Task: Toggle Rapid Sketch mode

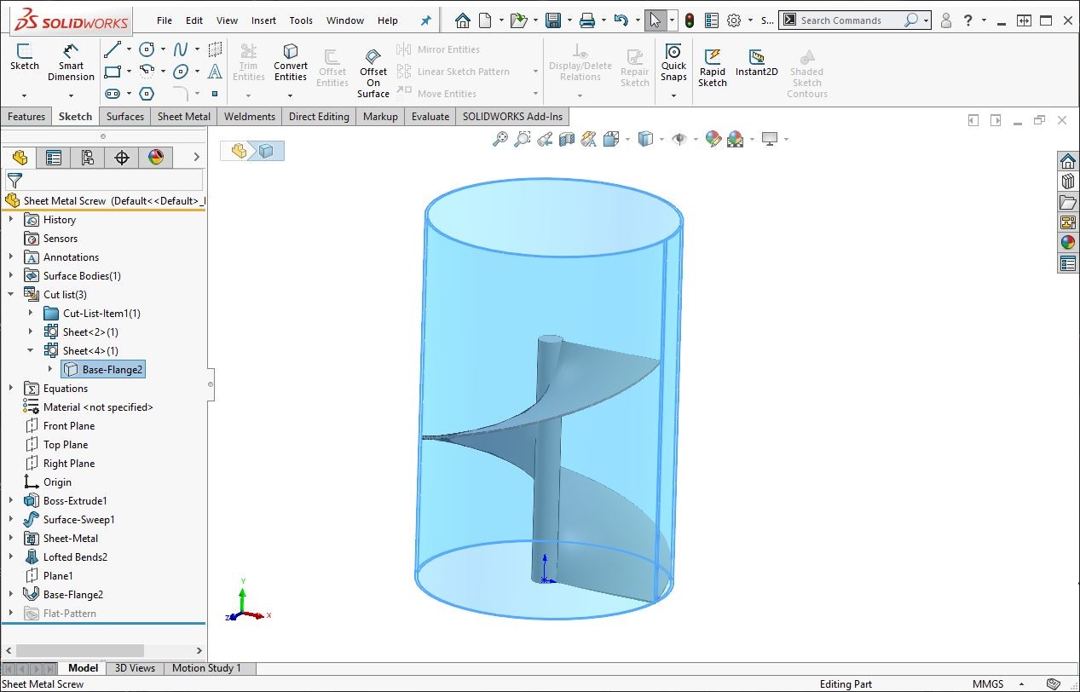Action: [x=712, y=65]
